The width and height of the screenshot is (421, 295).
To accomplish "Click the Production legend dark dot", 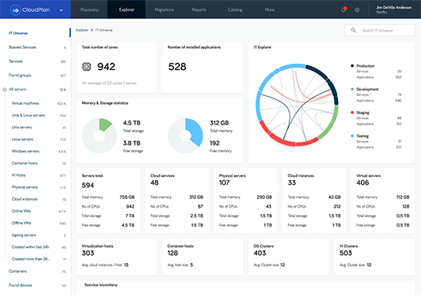I will tap(352, 65).
